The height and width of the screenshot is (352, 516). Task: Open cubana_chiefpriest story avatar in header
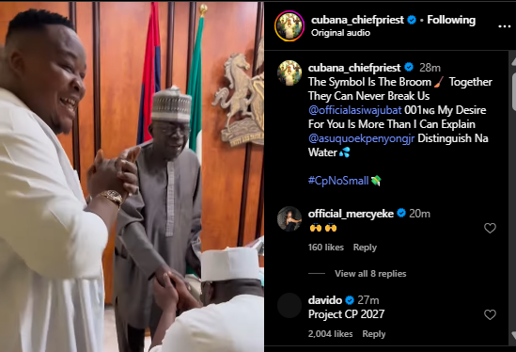tap(289, 26)
